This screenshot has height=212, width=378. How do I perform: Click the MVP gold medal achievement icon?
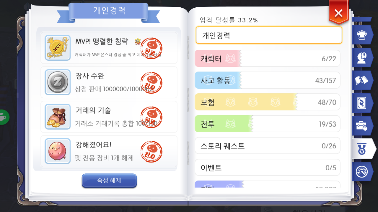point(58,48)
